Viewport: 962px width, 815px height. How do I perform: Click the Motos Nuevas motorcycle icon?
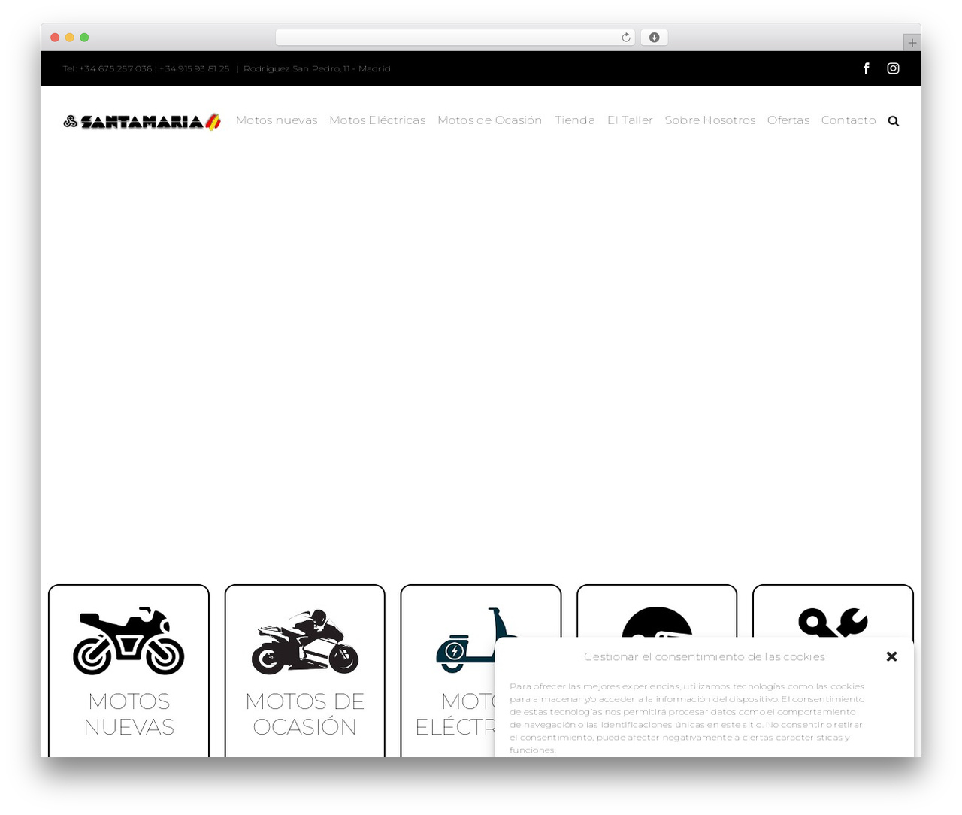point(129,641)
